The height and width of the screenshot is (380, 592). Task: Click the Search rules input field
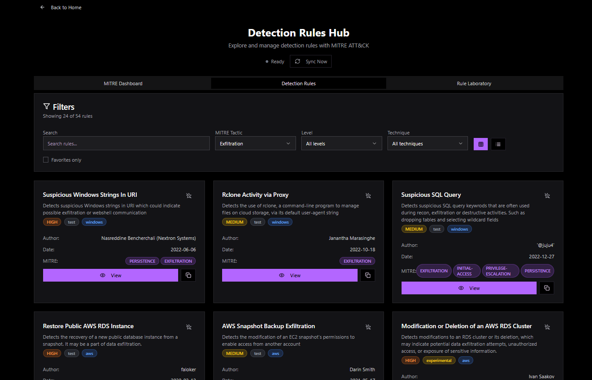click(x=126, y=144)
